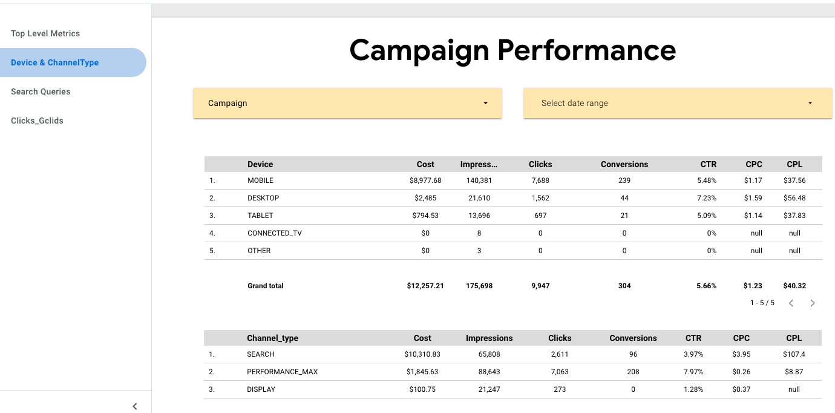
Task: Open the Campaign filter dropdown
Action: pos(347,103)
